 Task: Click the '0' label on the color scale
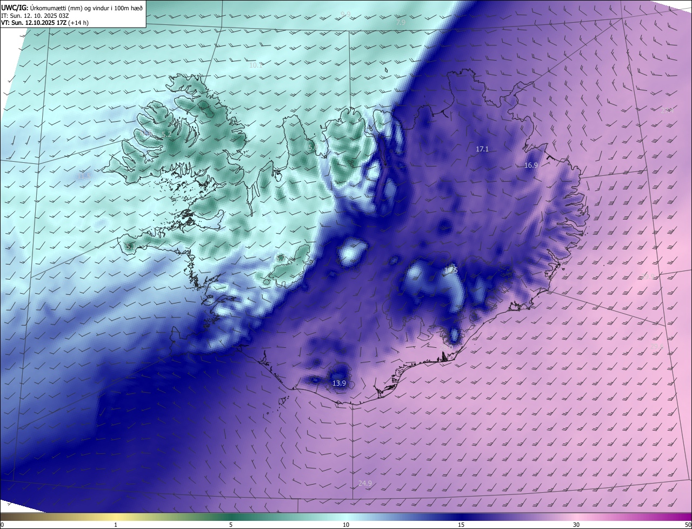click(2, 525)
